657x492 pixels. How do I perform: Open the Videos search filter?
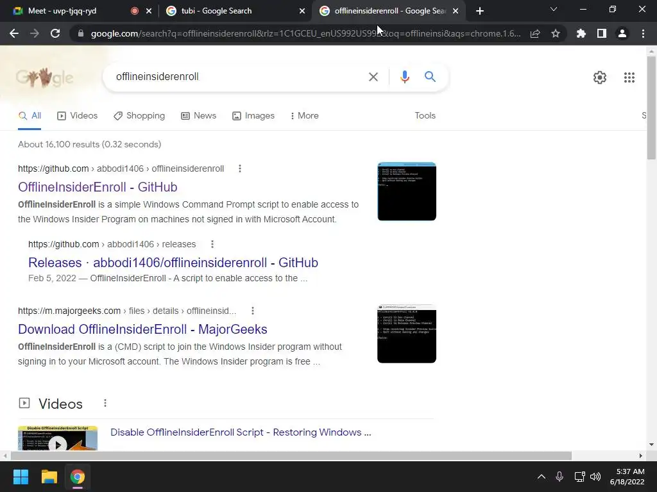tap(78, 115)
